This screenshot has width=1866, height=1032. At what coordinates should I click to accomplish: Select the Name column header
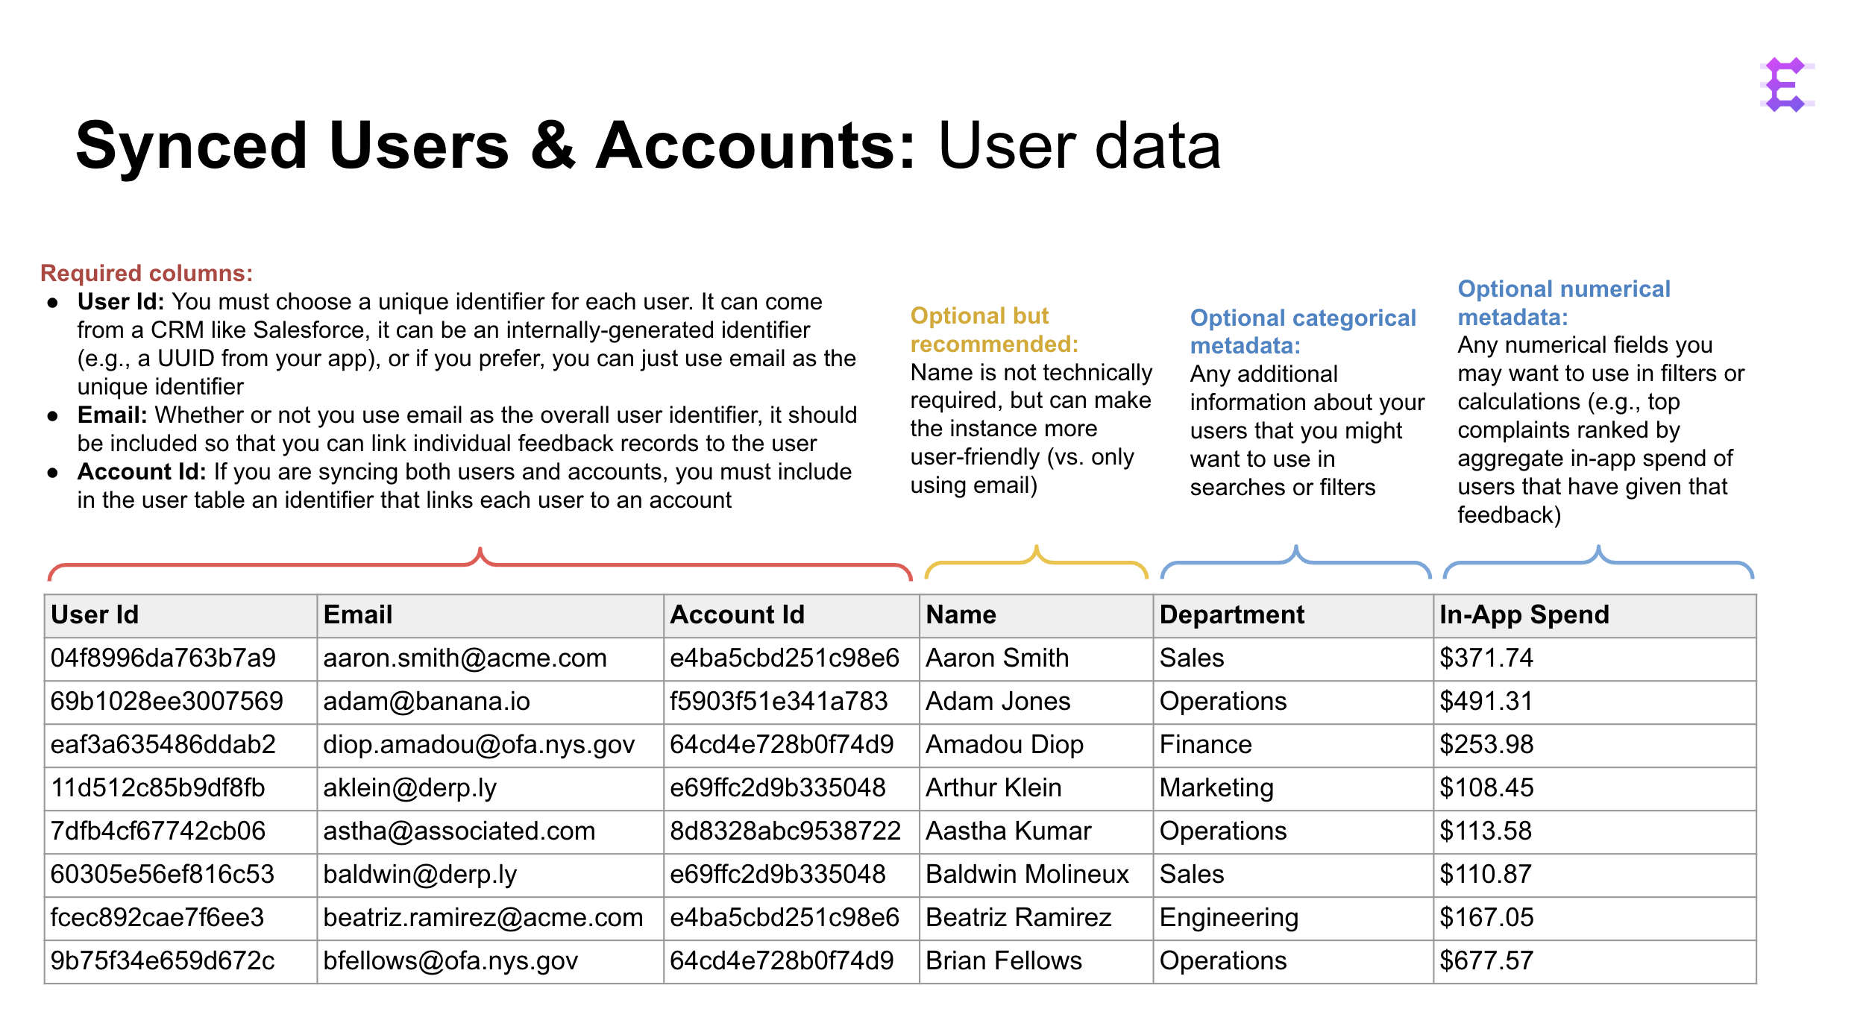pyautogui.click(x=1037, y=616)
